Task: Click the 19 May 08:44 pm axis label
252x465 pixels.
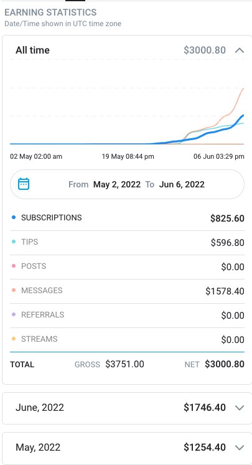Action: click(x=128, y=156)
